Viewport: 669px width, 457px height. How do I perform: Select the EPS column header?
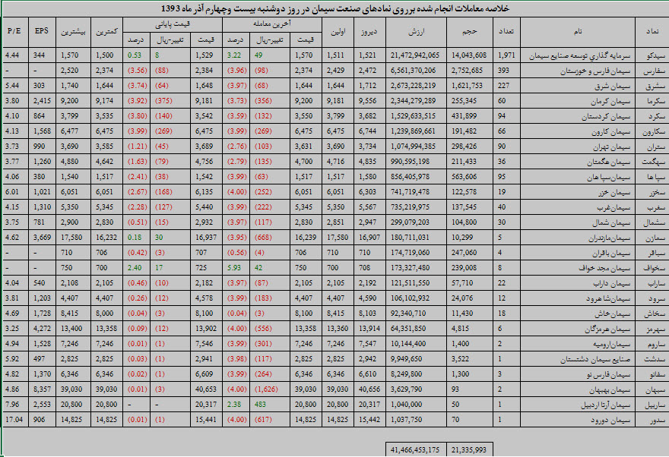(42, 31)
